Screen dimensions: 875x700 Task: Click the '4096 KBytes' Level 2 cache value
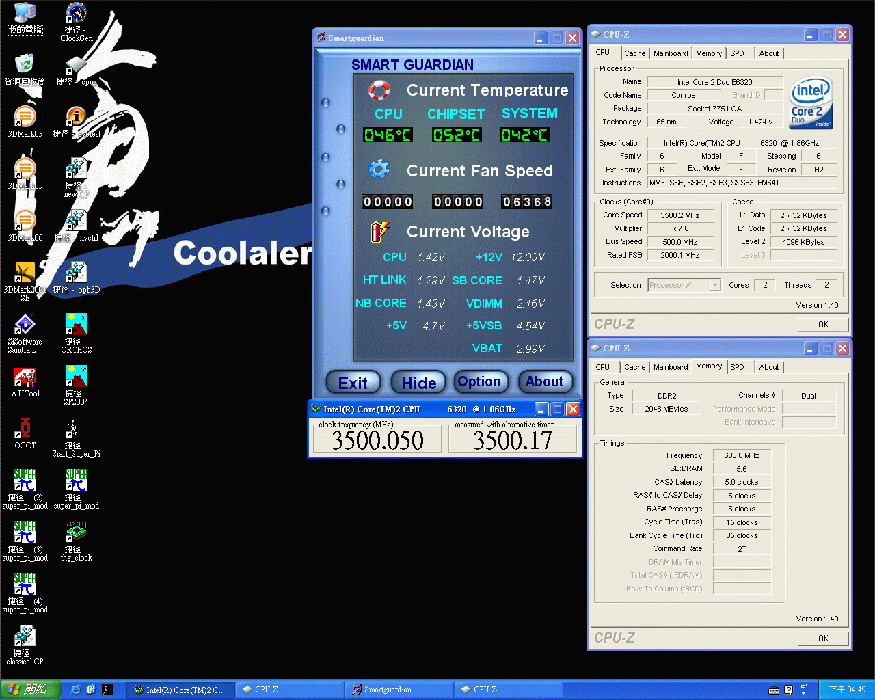(x=804, y=242)
